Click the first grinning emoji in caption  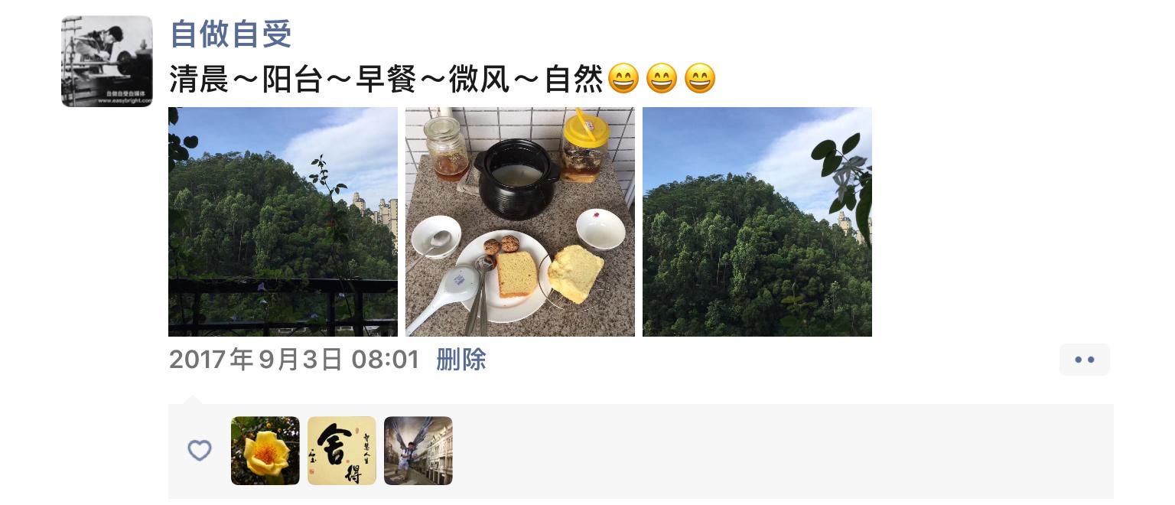click(623, 79)
